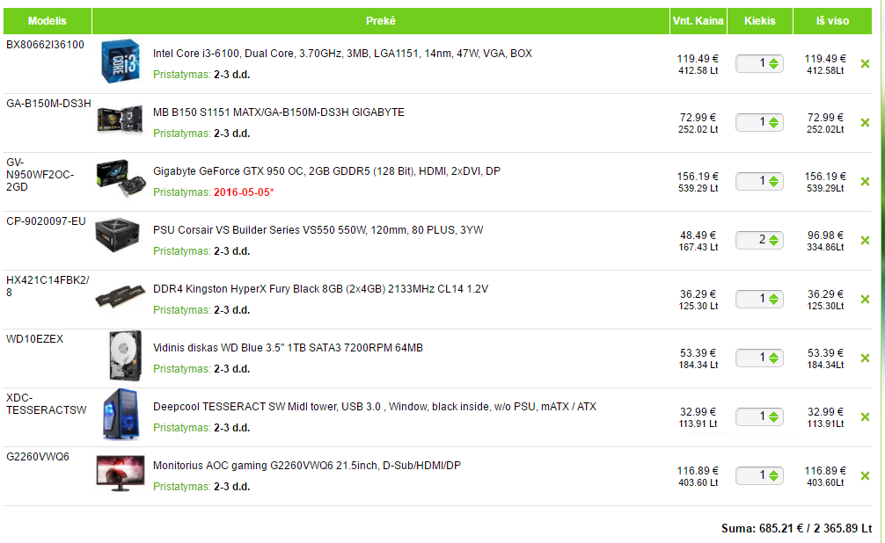Remove the Intel Core i3-6100 from the cart
The height and width of the screenshot is (543, 885).
865,64
